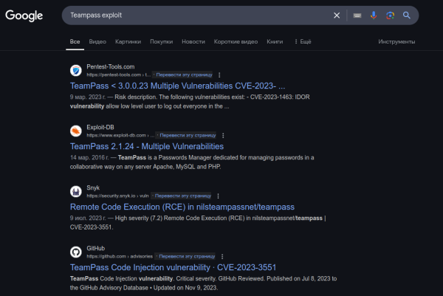Click the Exploit-DB favicon
This screenshot has height=296, width=443.
[76, 131]
